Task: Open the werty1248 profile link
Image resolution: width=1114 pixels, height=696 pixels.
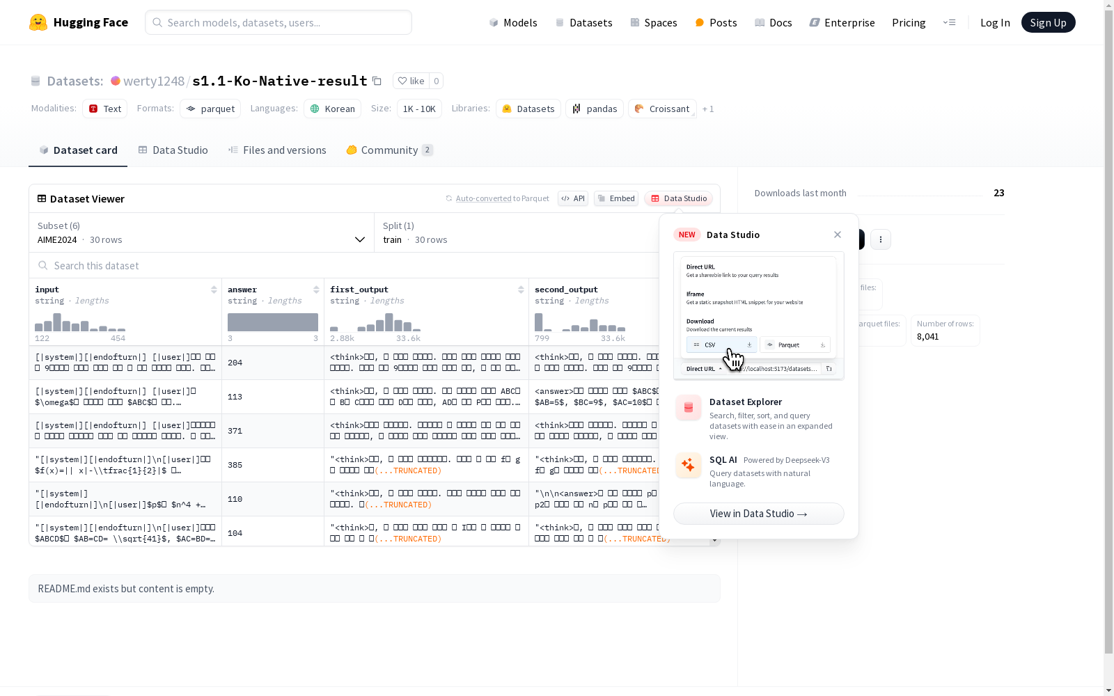Action: (154, 81)
